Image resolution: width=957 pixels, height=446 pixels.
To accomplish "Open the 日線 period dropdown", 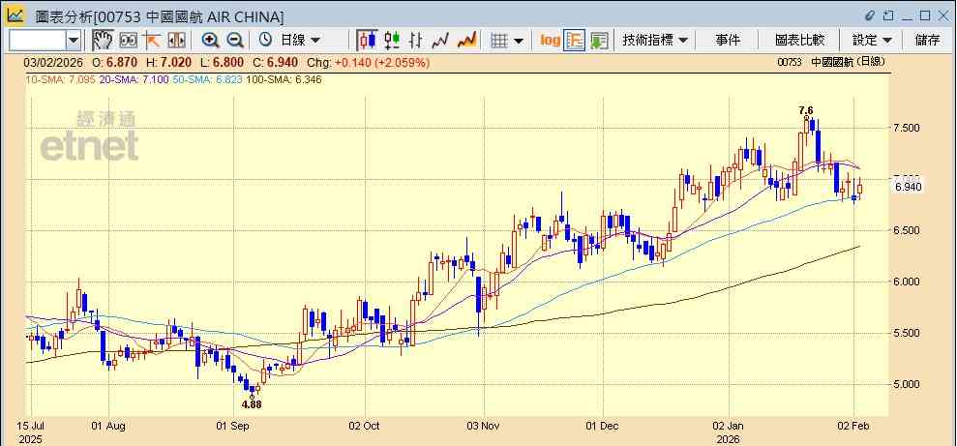I will 300,41.
